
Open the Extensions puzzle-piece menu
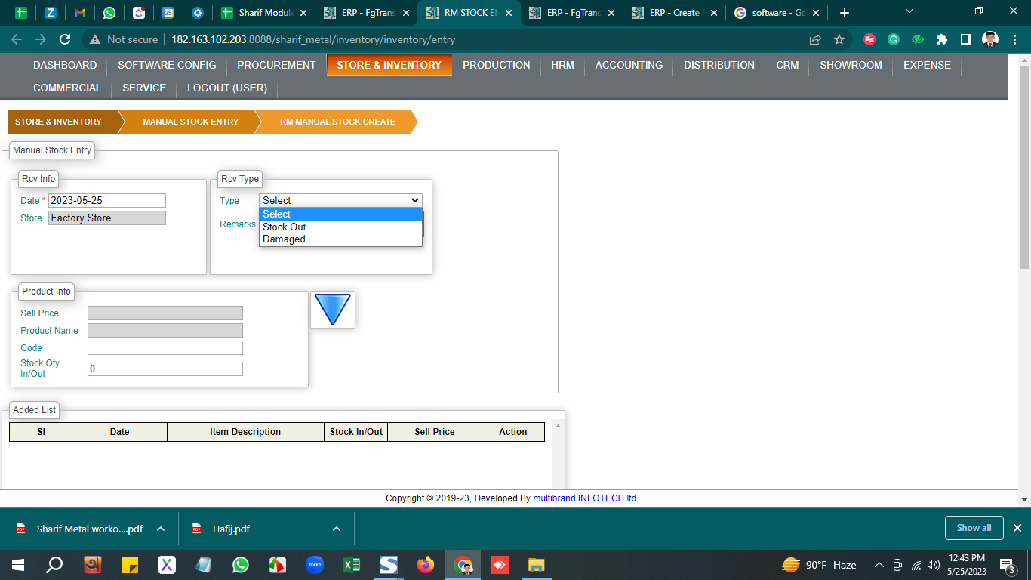click(x=942, y=39)
